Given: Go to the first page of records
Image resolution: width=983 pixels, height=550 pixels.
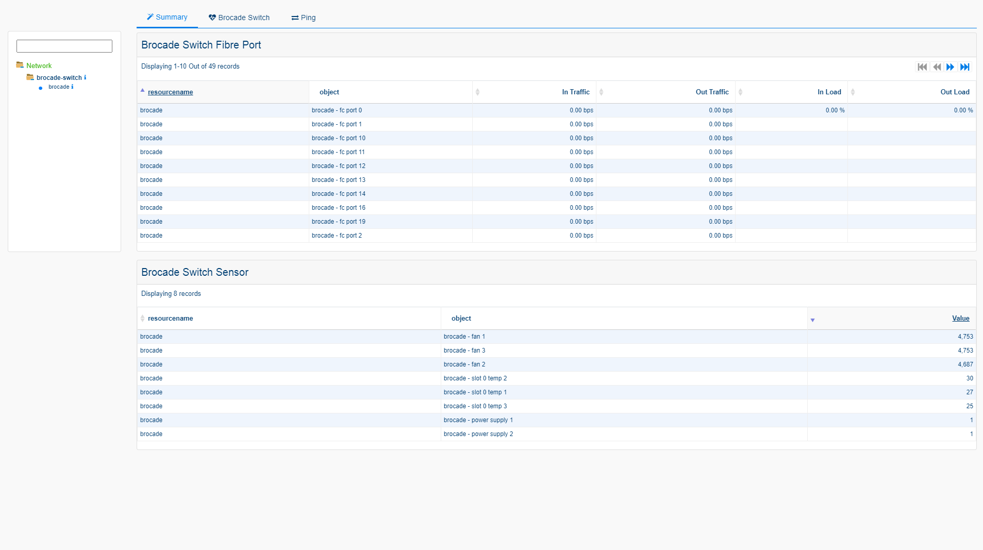Looking at the screenshot, I should pos(922,67).
